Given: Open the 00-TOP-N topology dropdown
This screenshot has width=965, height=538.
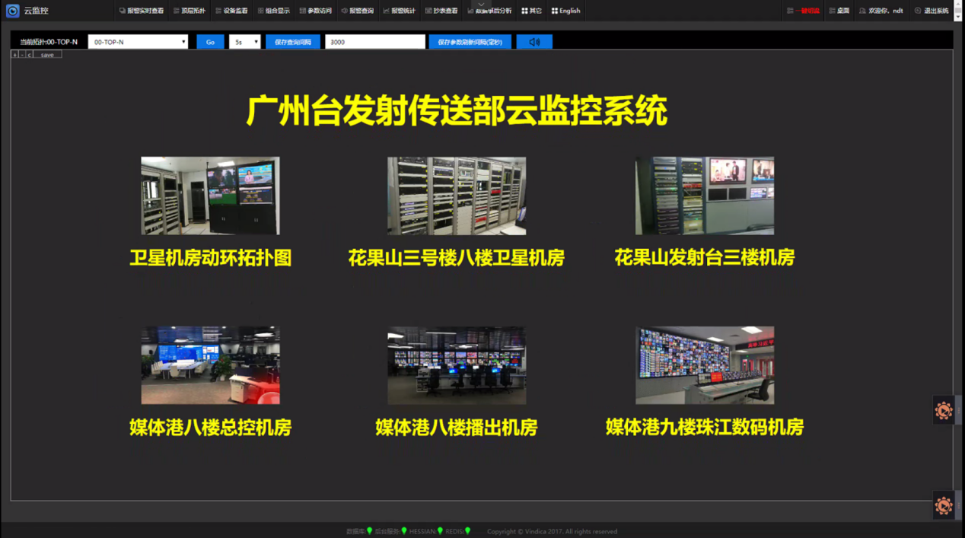Looking at the screenshot, I should pos(138,42).
